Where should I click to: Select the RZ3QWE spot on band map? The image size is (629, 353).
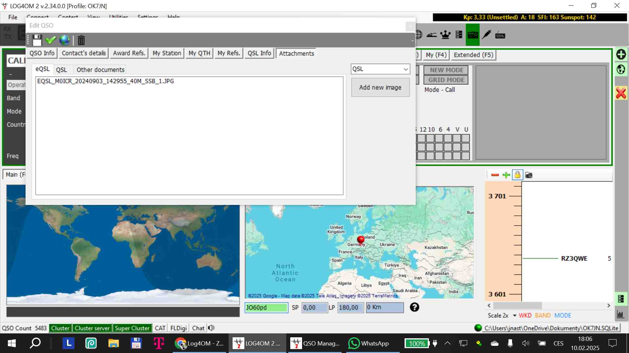[574, 259]
